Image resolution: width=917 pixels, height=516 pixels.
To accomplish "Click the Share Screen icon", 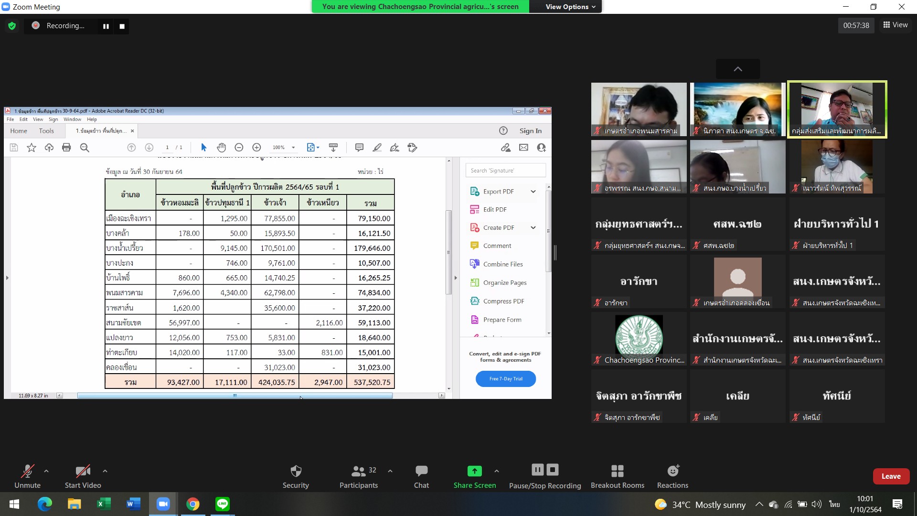I will (x=474, y=471).
